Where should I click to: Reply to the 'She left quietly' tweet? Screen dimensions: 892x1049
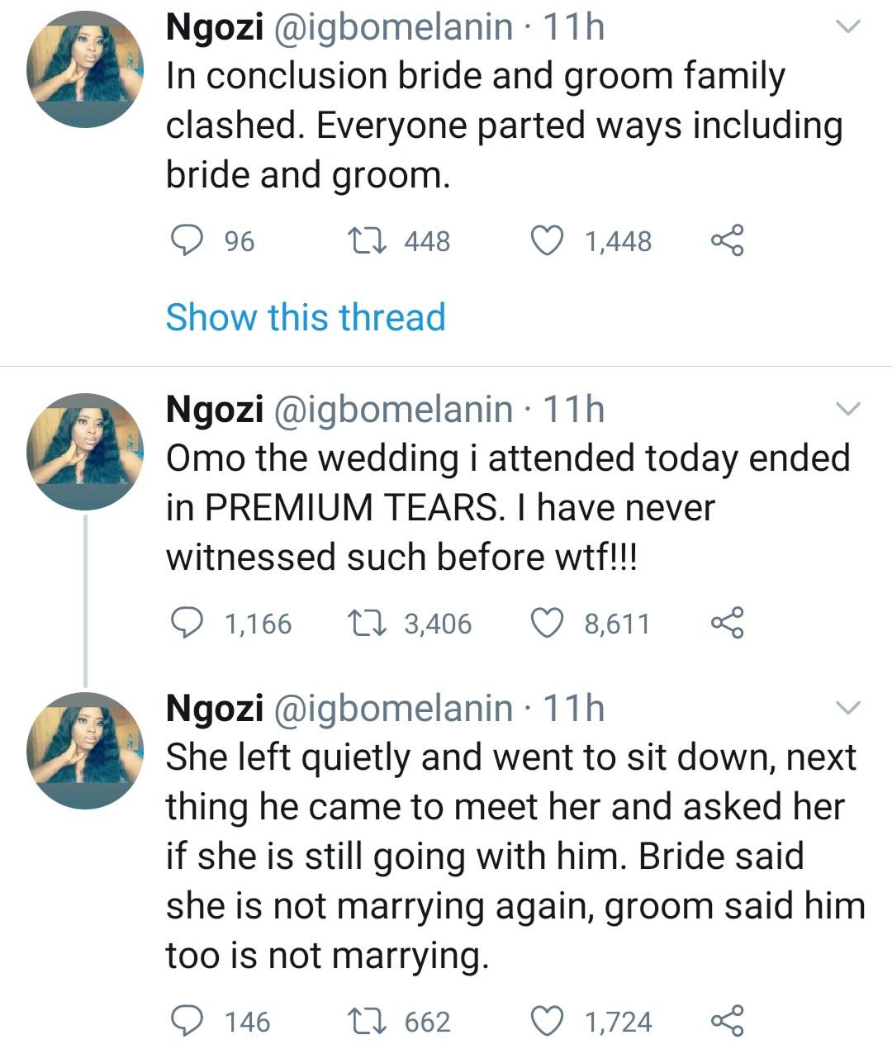pos(187,1022)
